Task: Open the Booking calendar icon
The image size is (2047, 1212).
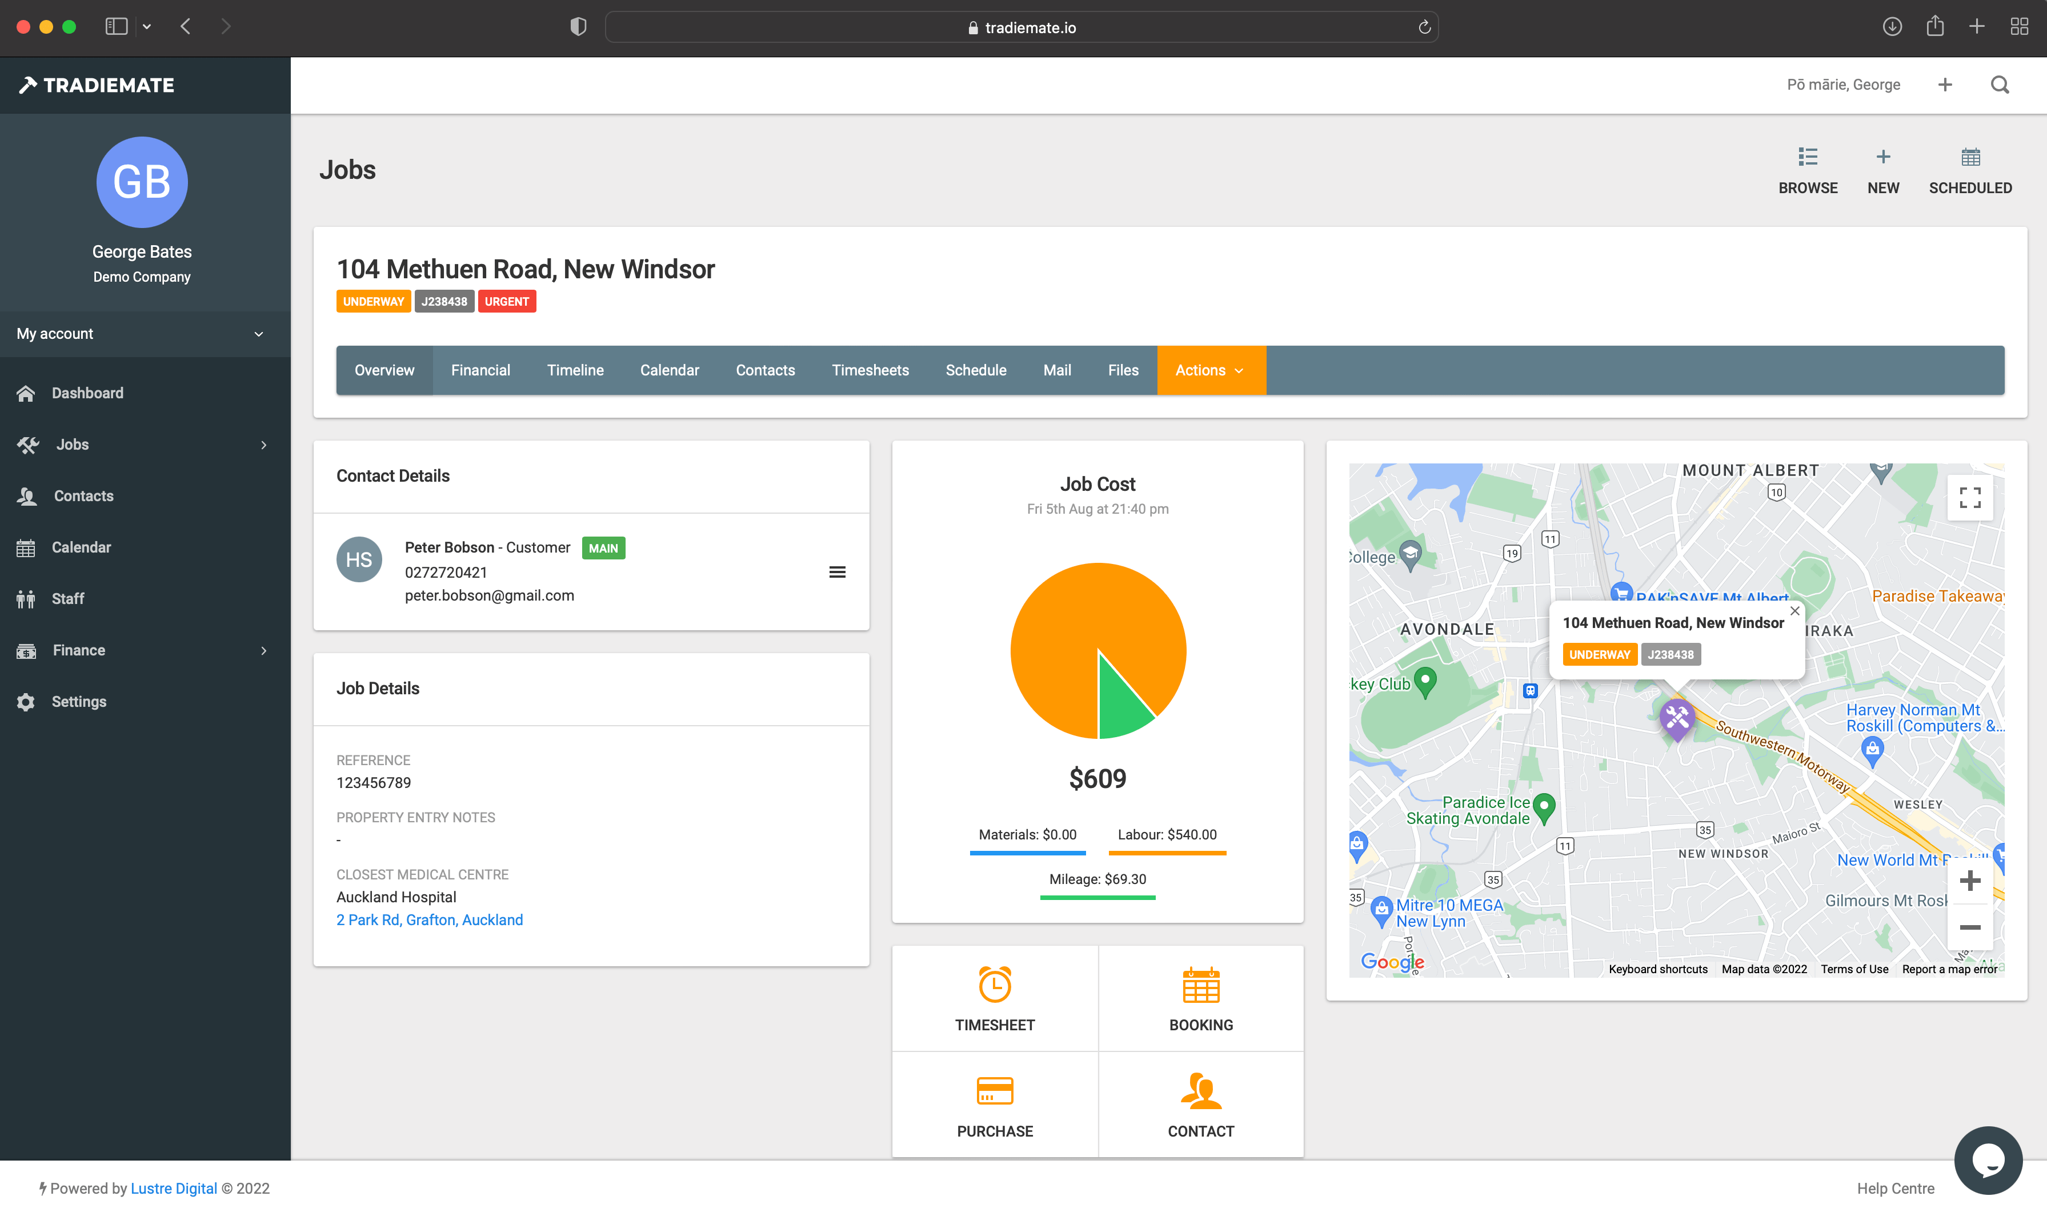Action: (x=1200, y=984)
